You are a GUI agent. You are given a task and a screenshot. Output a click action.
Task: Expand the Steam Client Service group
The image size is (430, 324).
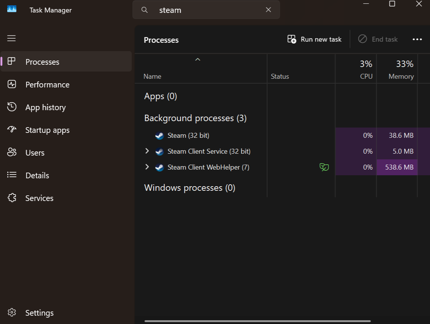pyautogui.click(x=147, y=151)
